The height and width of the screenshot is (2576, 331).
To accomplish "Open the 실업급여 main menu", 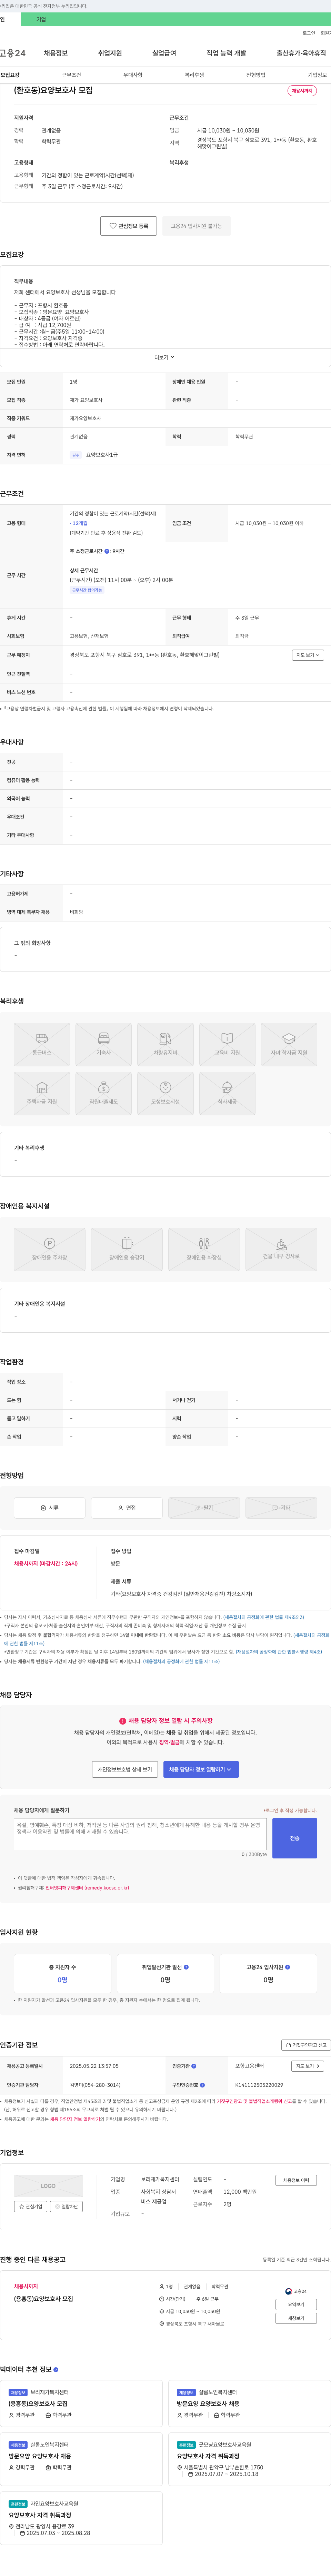I will 164,53.
